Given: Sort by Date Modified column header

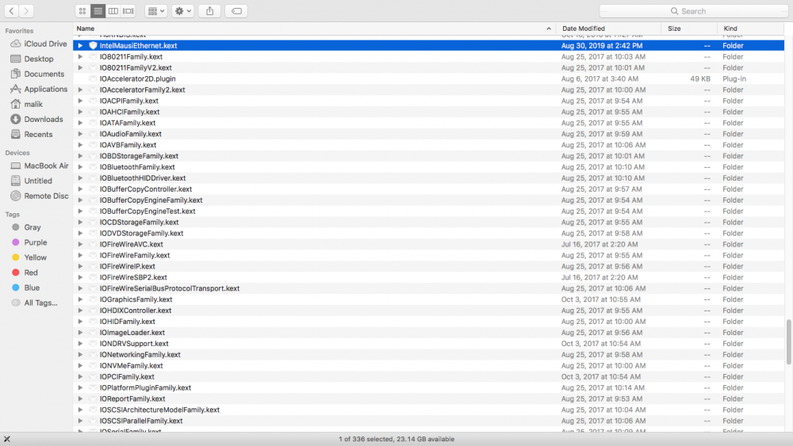Looking at the screenshot, I should click(x=583, y=29).
